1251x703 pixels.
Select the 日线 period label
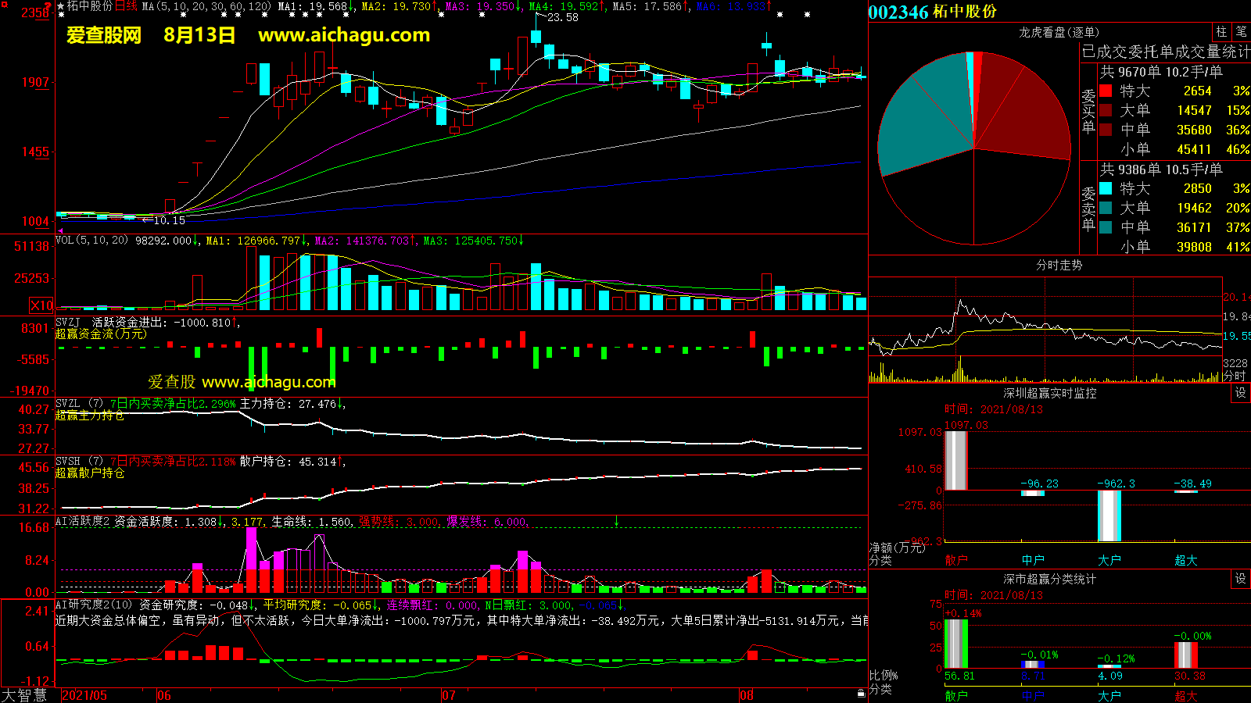pos(126,6)
